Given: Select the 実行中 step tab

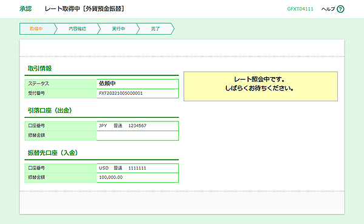Looking at the screenshot, I should 118,29.
